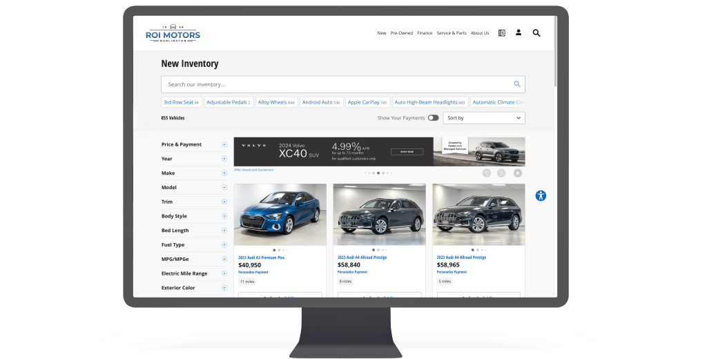Image resolution: width=707 pixels, height=359 pixels.
Task: Expand the Bed Length filter
Action: tap(224, 231)
